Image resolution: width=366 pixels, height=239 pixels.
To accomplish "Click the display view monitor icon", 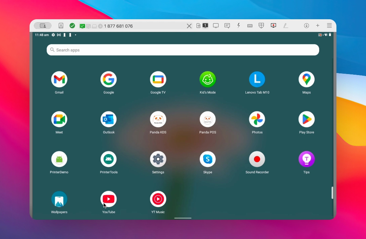I will (x=216, y=26).
